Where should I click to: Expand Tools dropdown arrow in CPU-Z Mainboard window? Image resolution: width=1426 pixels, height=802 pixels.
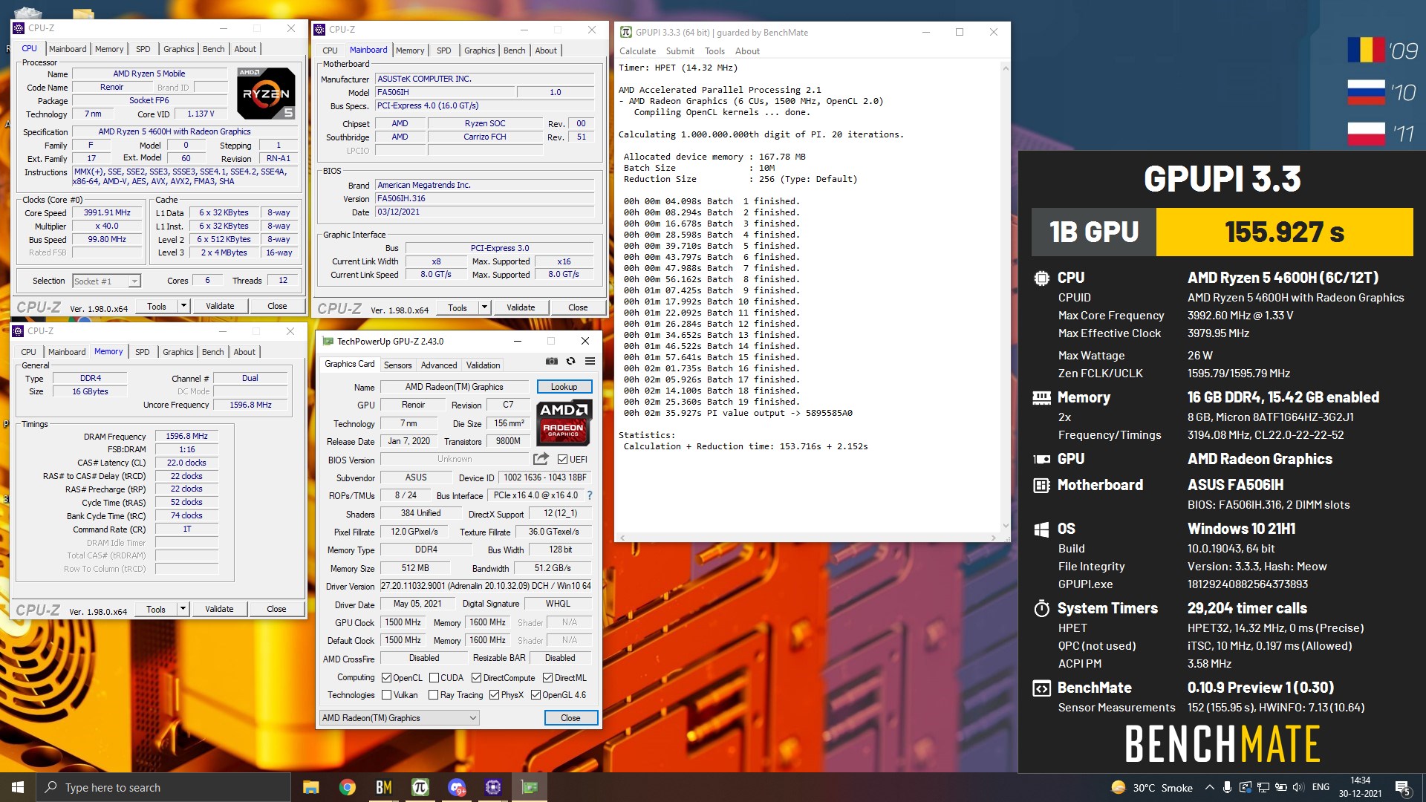click(485, 307)
